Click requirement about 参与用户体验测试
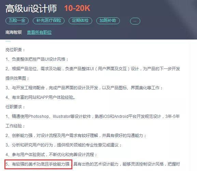Image resolution: width=197 pixels, height=171 pixels. pyautogui.click(x=51, y=155)
